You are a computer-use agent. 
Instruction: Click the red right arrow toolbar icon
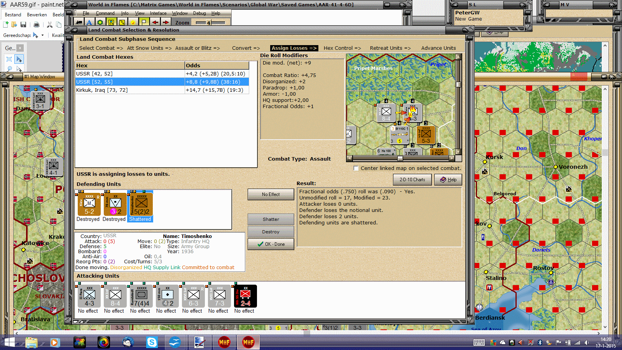pyautogui.click(x=166, y=23)
